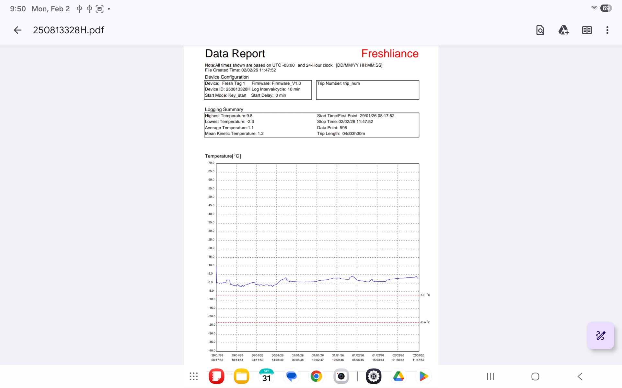The height and width of the screenshot is (388, 622).
Task: Open find-in-document search icon
Action: [x=540, y=30]
